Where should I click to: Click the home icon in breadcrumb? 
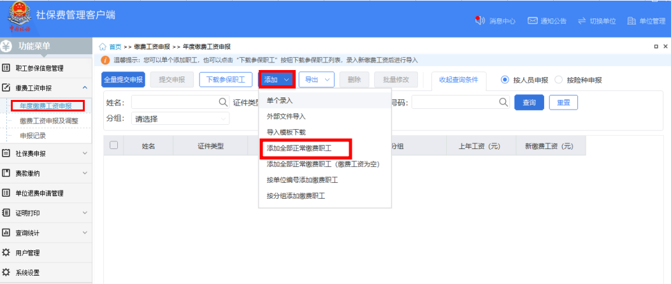pos(103,46)
